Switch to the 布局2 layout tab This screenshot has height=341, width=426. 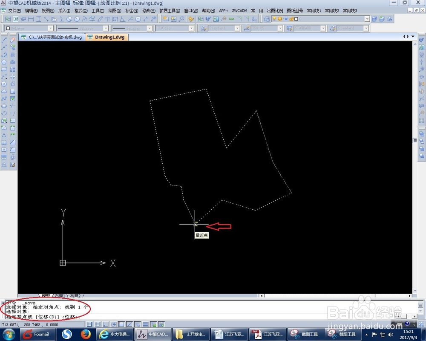[x=75, y=295]
